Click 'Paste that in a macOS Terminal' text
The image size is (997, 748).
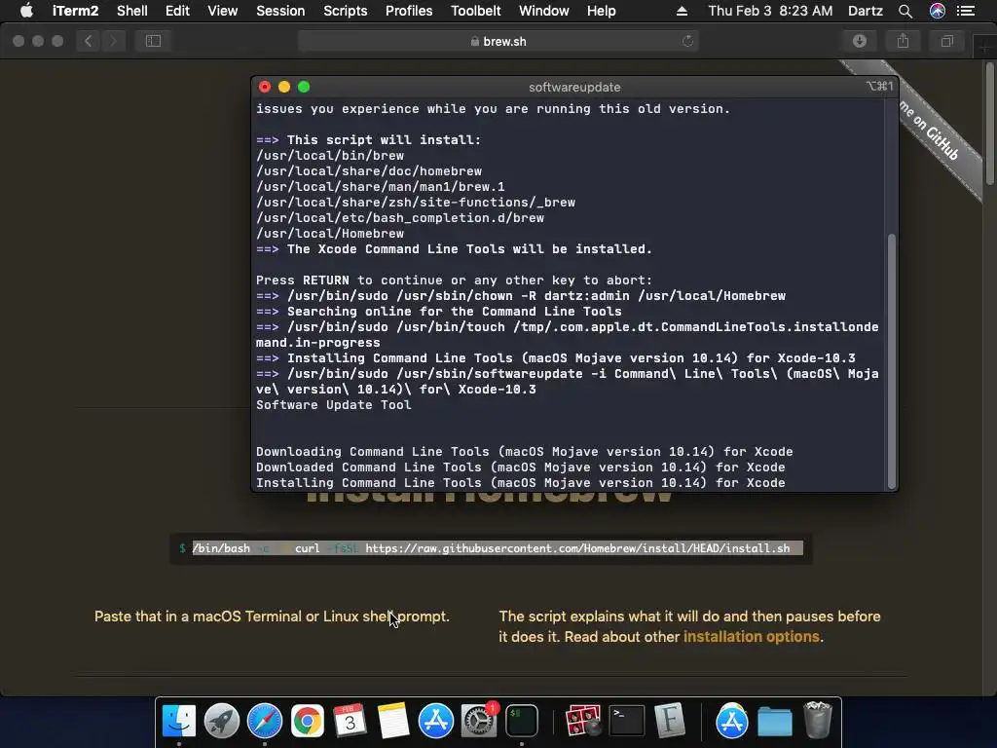pyautogui.click(x=272, y=617)
